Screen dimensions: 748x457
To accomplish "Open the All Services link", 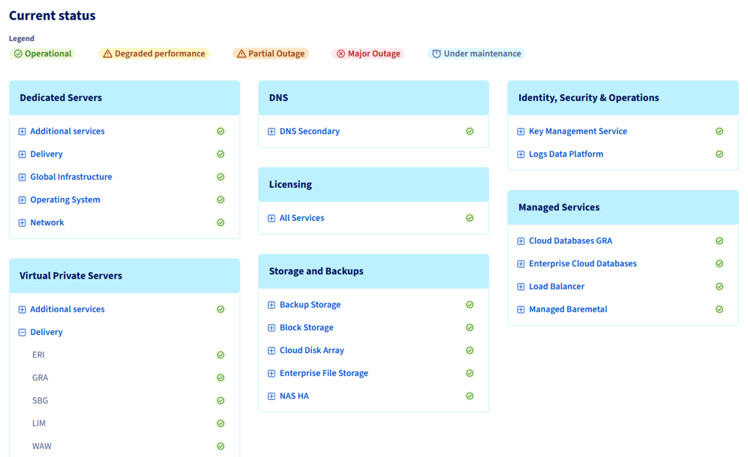I will click(x=302, y=218).
